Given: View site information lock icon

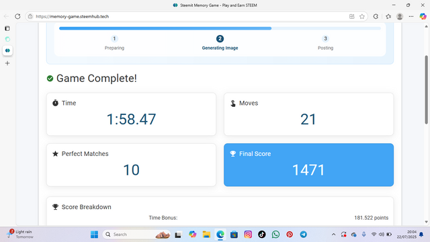Looking at the screenshot, I should [30, 16].
